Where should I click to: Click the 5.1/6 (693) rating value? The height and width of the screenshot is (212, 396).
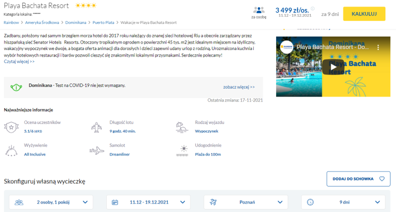(x=33, y=131)
